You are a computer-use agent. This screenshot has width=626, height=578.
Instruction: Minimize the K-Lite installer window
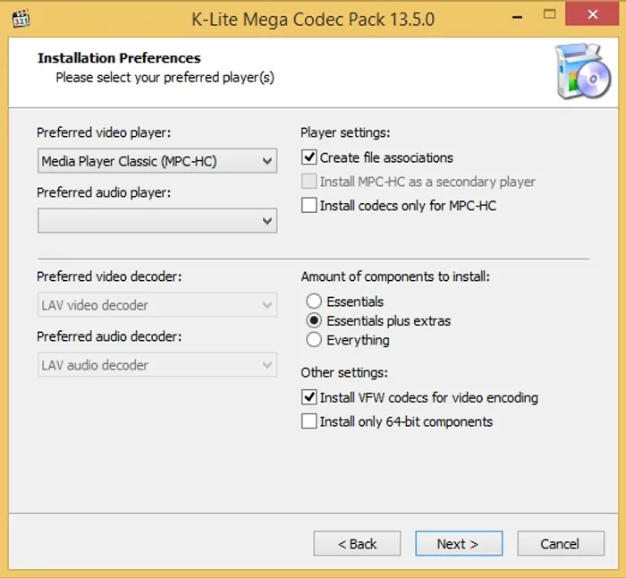[x=518, y=17]
